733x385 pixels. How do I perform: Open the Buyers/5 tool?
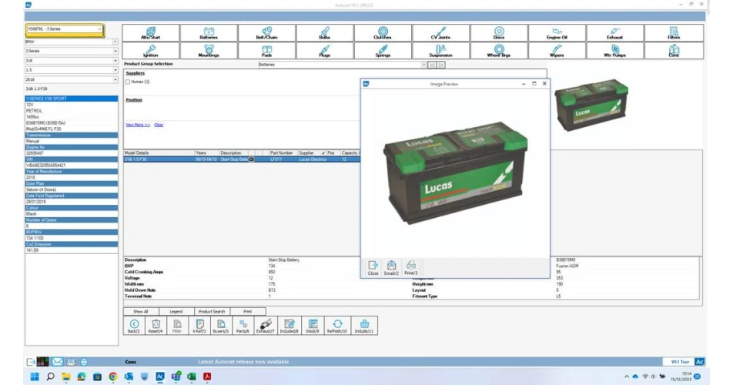click(221, 326)
